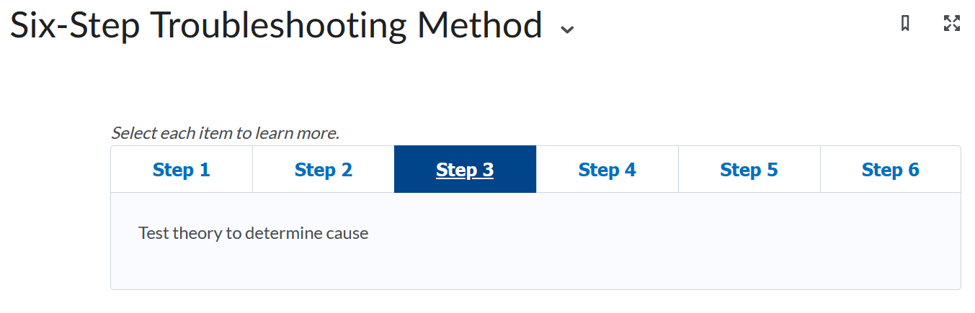Viewport: 975px width, 313px height.
Task: Click the Six-Step Troubleshooting Method title
Action: point(276,26)
